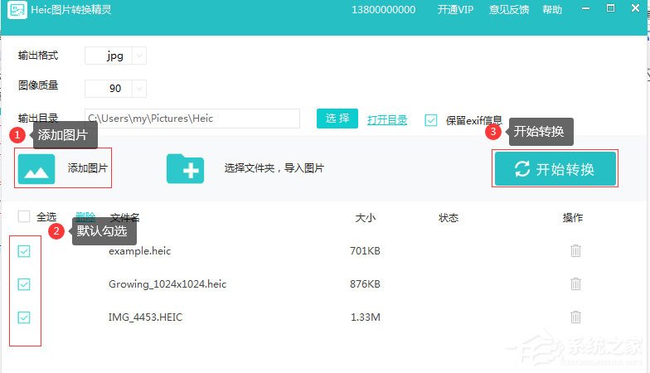650x373 pixels.
Task: Deselect the IMG_4453.HEIC checkbox
Action: pyautogui.click(x=24, y=317)
